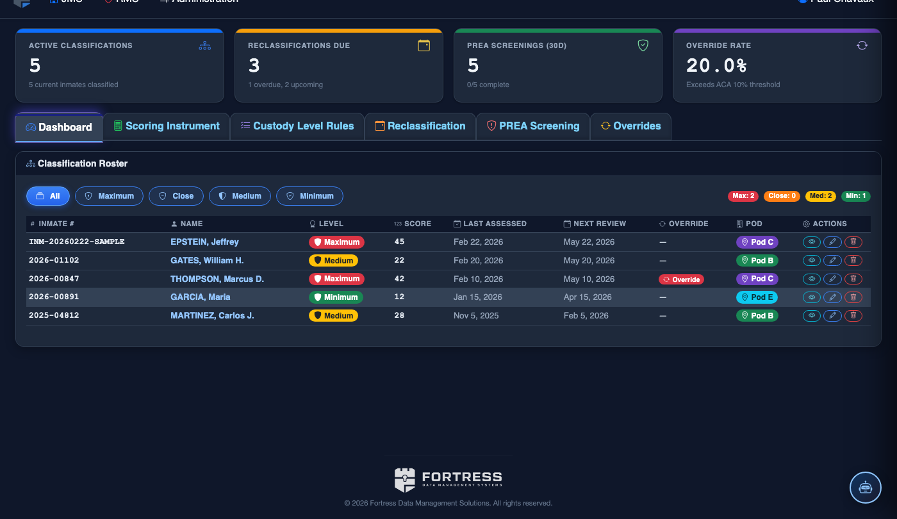Filter roster by Maximum custody level
897x519 pixels.
click(110, 196)
